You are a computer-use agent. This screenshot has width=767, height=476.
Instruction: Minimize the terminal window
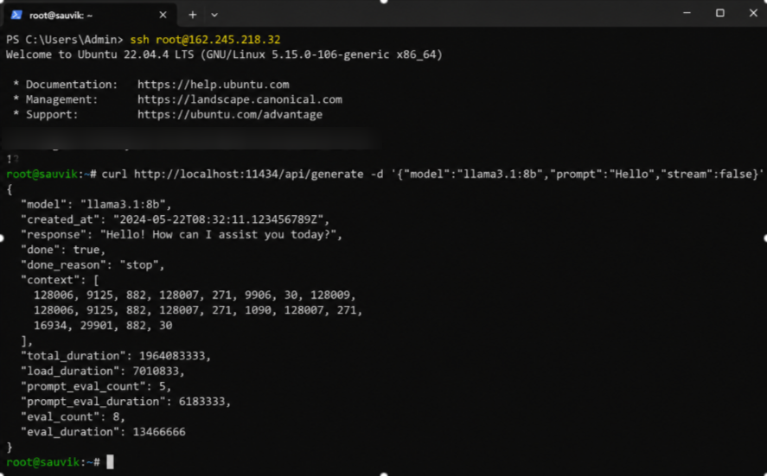pyautogui.click(x=687, y=13)
